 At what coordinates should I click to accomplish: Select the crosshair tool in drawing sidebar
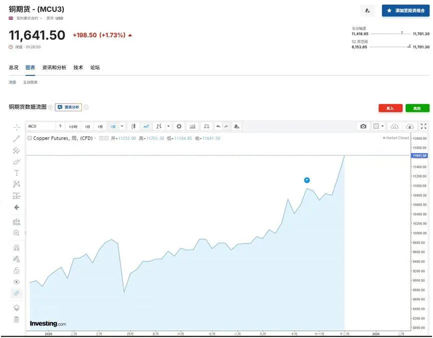point(16,127)
